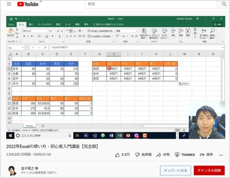Click the Find and Select magnifier icon
This screenshot has height=178, width=230.
pos(212,31)
